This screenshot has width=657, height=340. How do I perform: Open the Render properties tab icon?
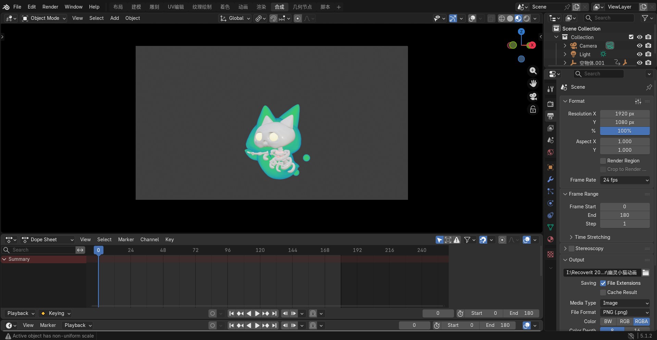(550, 104)
